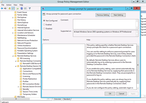Click the Back arrow toolbar icon
The image size is (146, 103).
click(x=2, y=8)
